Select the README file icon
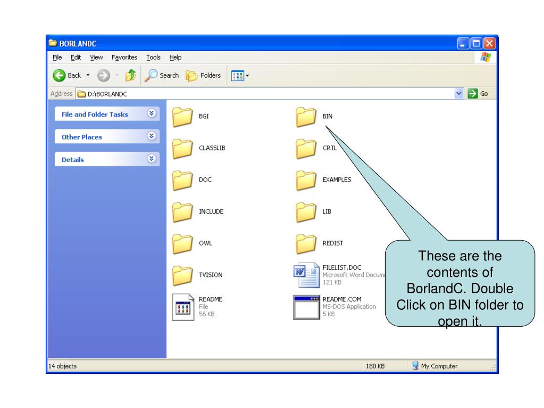This screenshot has width=544, height=408. click(183, 307)
